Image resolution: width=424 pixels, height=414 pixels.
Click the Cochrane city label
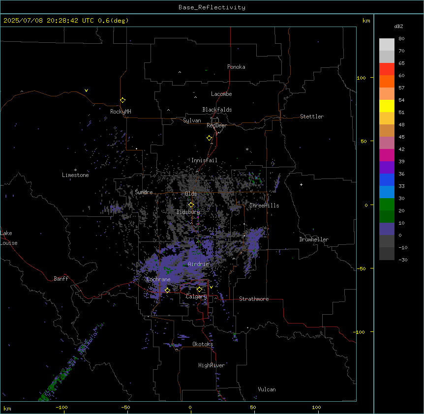pos(158,279)
